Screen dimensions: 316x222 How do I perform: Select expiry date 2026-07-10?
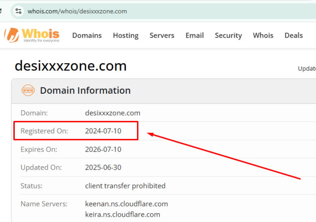[103, 149]
